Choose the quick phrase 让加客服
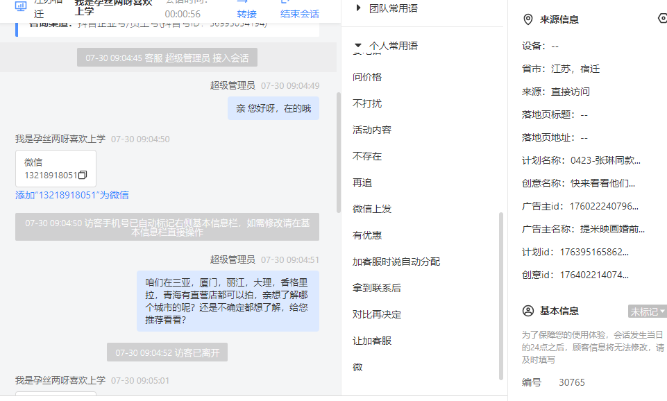This screenshot has height=401, width=667. coord(372,341)
